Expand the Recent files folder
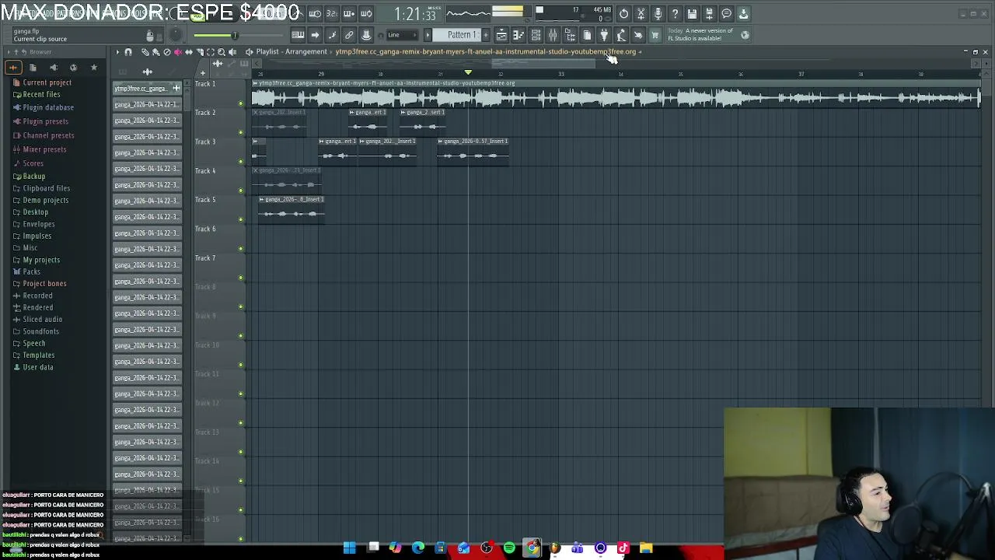 point(41,94)
